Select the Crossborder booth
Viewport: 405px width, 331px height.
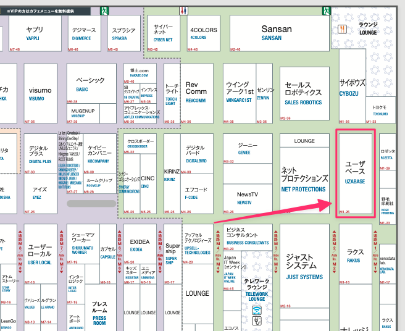[x=140, y=144]
